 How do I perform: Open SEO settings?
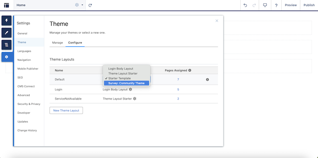(20, 77)
